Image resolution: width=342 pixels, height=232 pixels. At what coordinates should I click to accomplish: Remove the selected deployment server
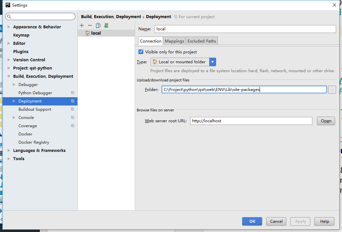coord(90,25)
